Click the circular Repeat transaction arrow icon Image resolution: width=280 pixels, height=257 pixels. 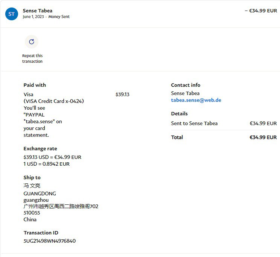tap(32, 42)
